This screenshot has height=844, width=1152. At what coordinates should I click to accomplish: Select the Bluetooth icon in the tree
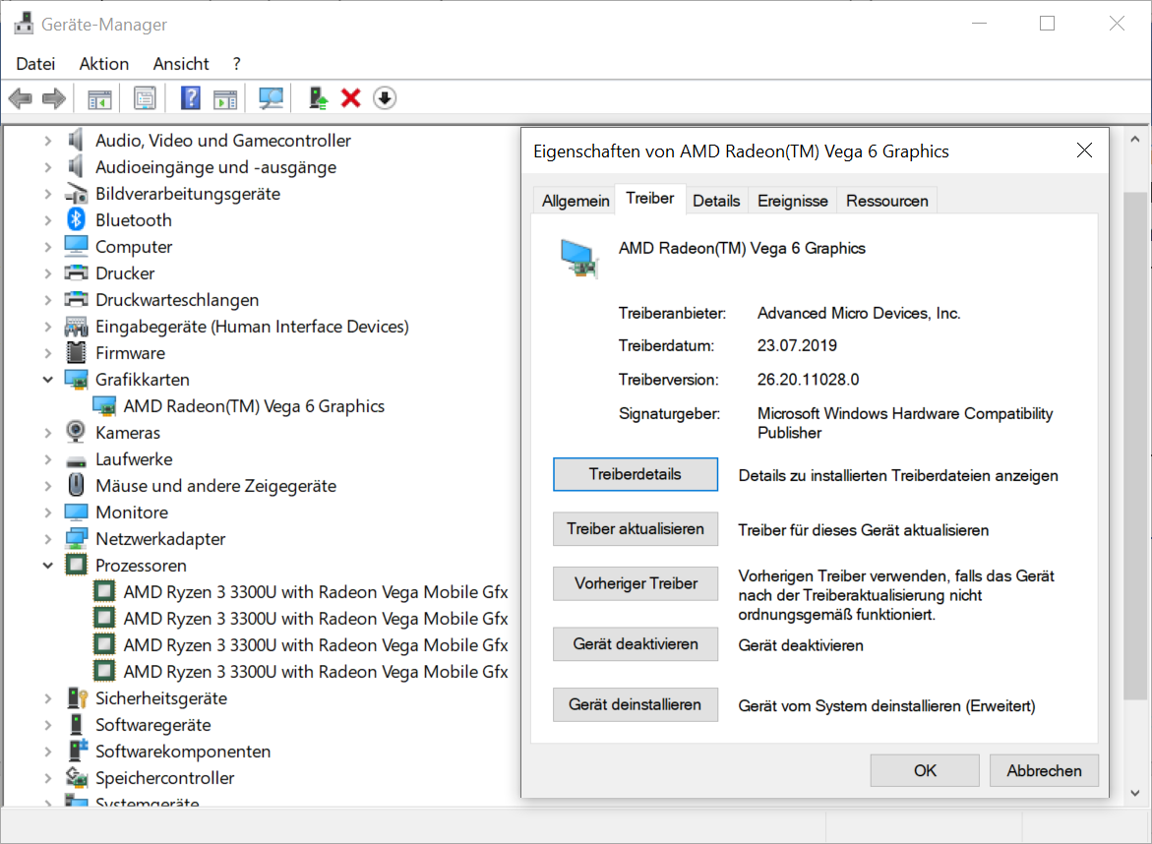click(77, 219)
